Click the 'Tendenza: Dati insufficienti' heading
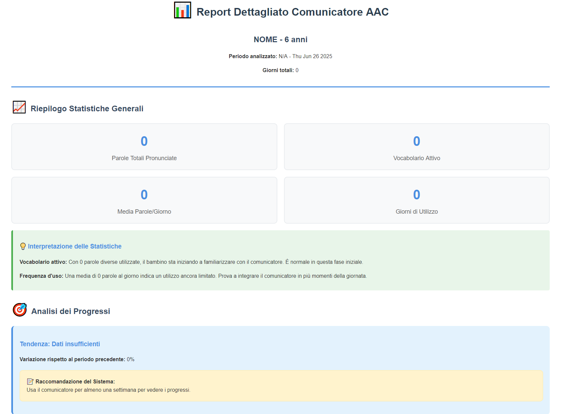This screenshot has height=414, width=561. point(60,344)
